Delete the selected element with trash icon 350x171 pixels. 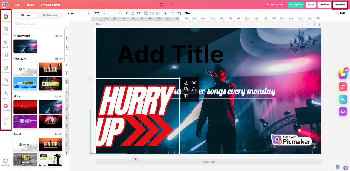186,96
